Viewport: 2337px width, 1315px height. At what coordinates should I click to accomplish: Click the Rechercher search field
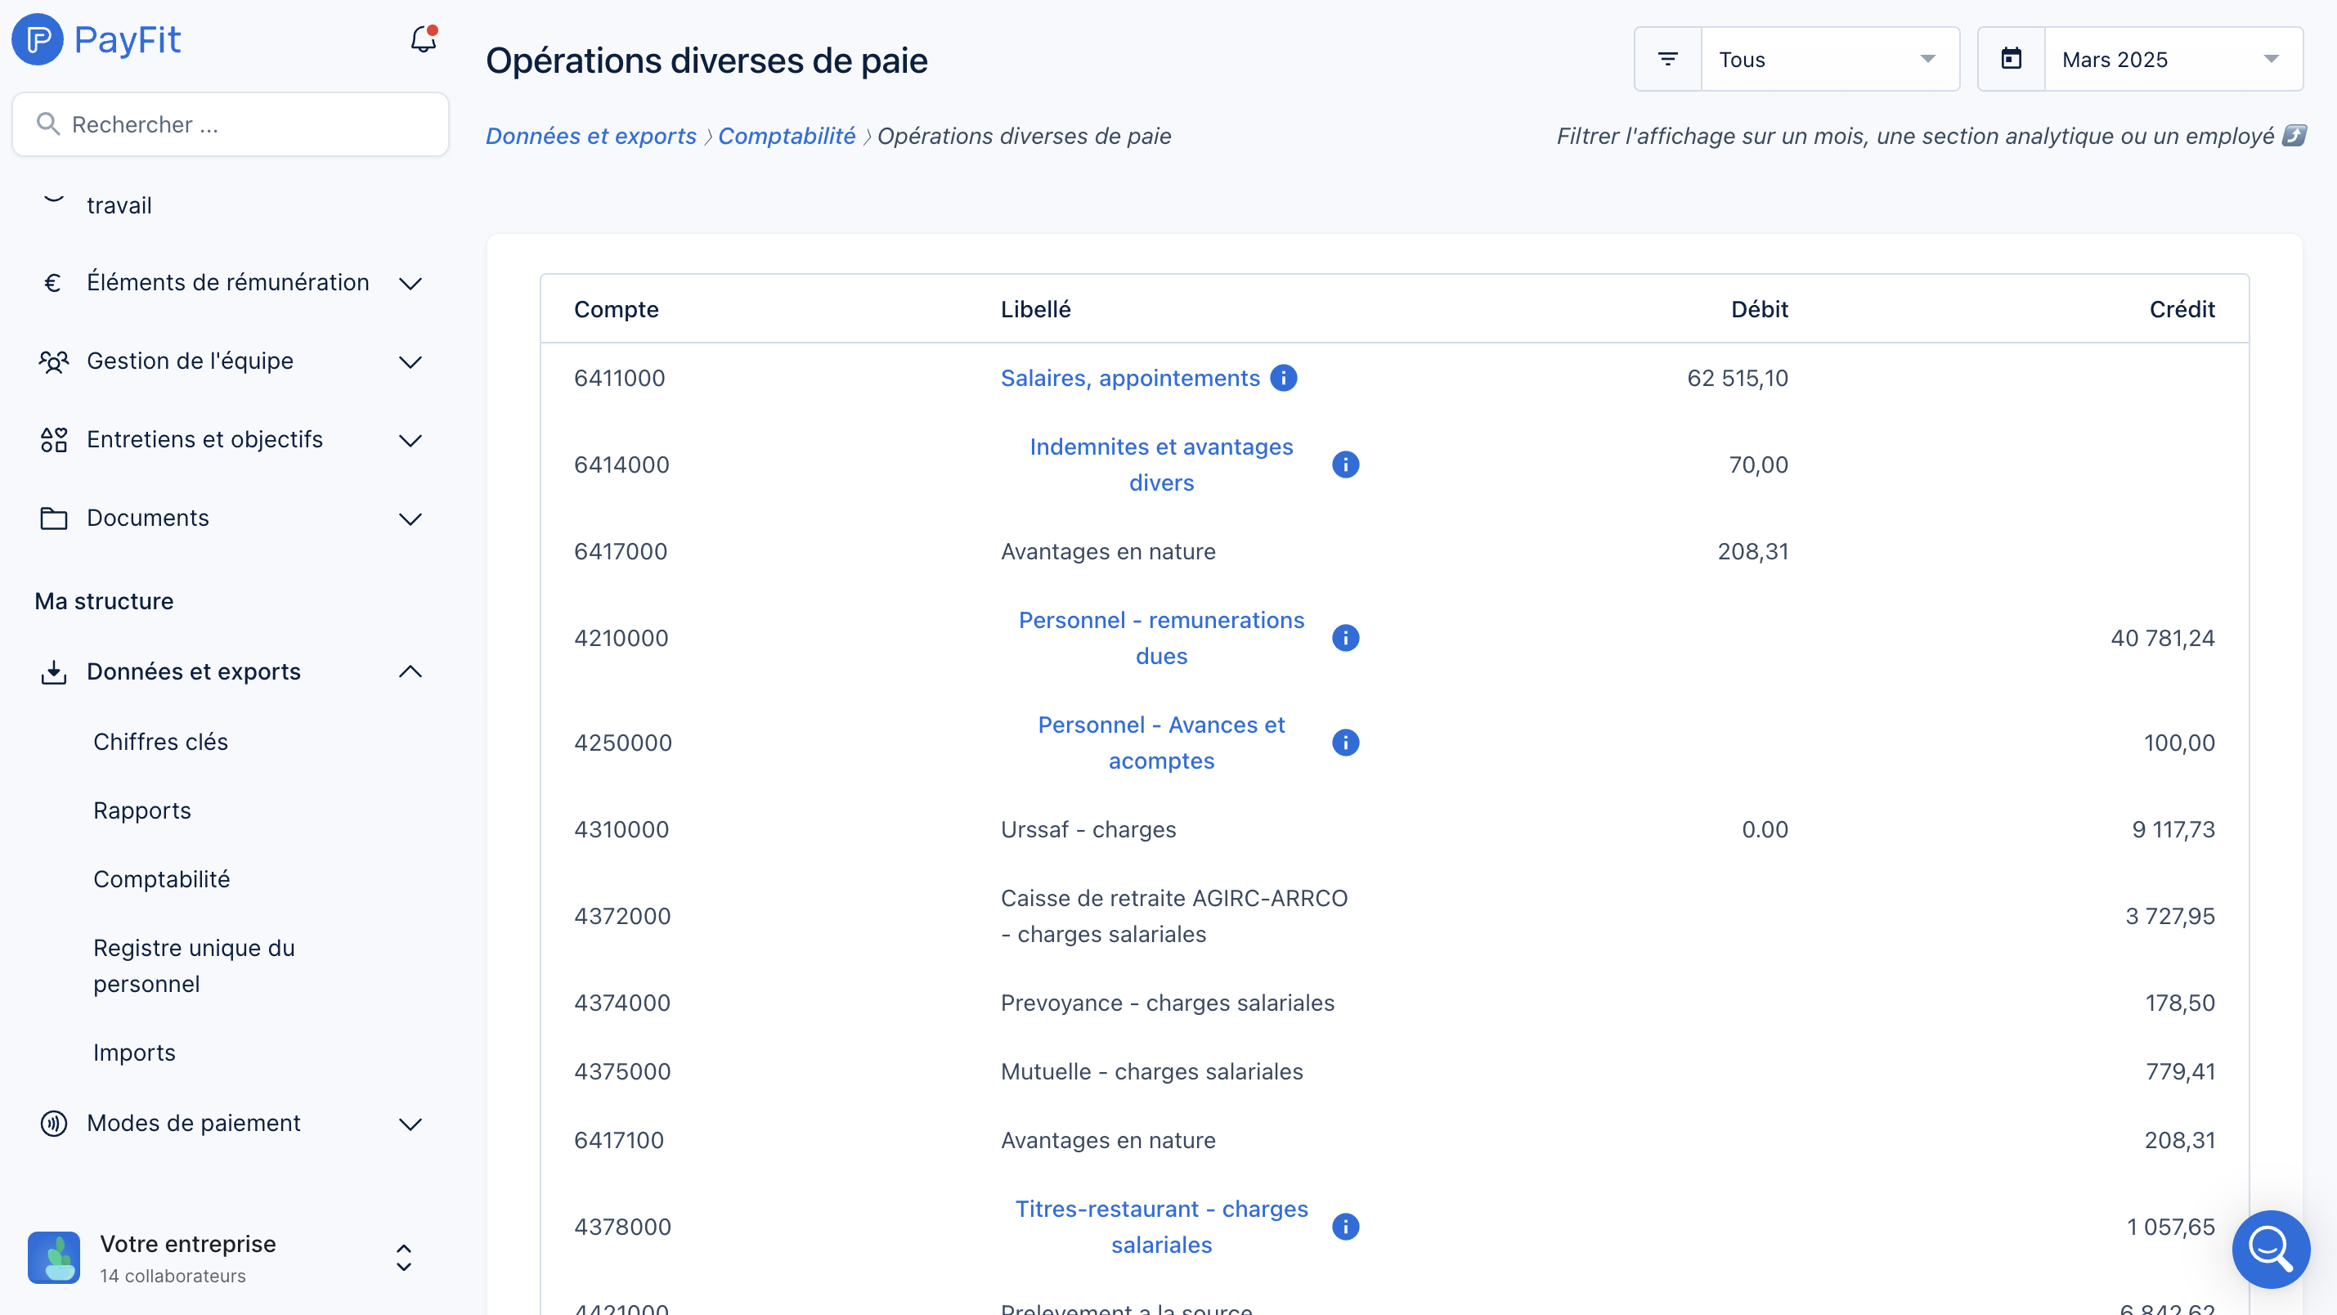pos(231,124)
